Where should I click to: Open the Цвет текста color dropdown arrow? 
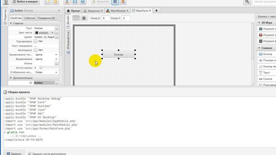click(52, 33)
